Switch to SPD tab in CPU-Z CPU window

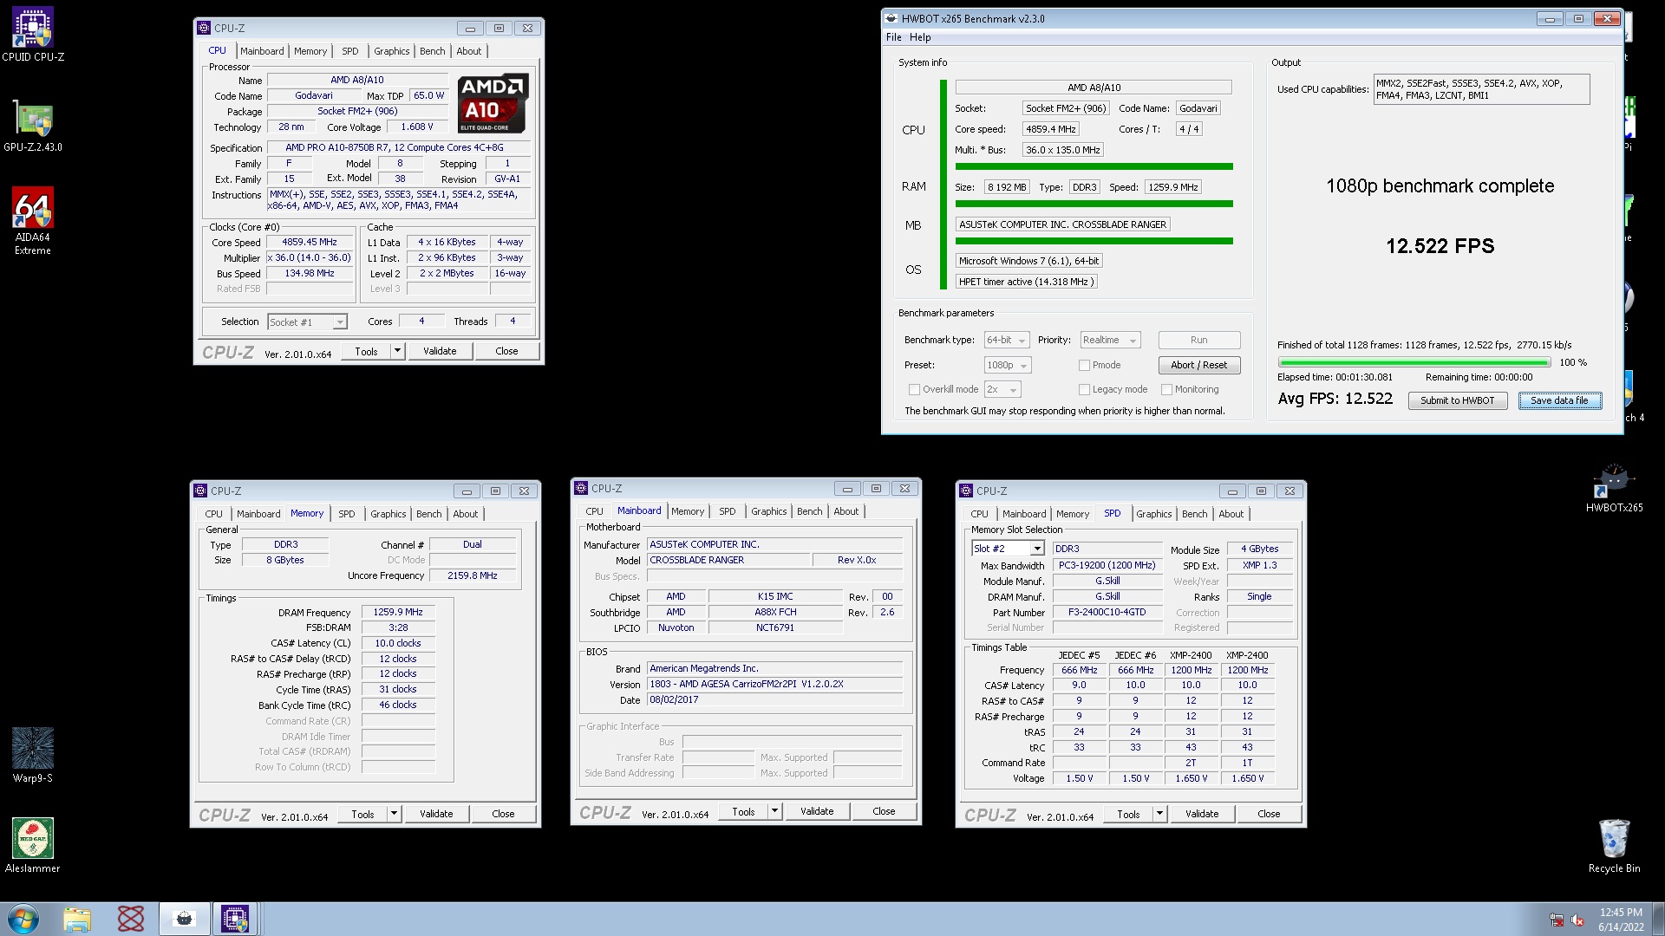[x=349, y=51]
